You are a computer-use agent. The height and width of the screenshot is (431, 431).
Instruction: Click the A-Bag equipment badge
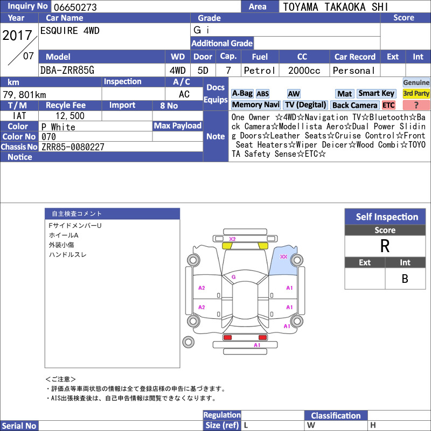[x=242, y=93]
